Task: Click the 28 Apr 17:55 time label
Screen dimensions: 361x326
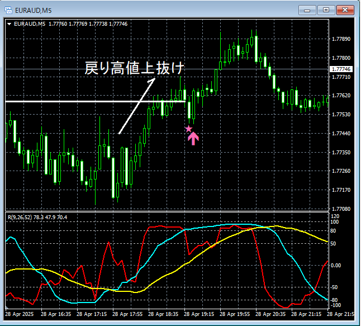Action: click(x=127, y=314)
